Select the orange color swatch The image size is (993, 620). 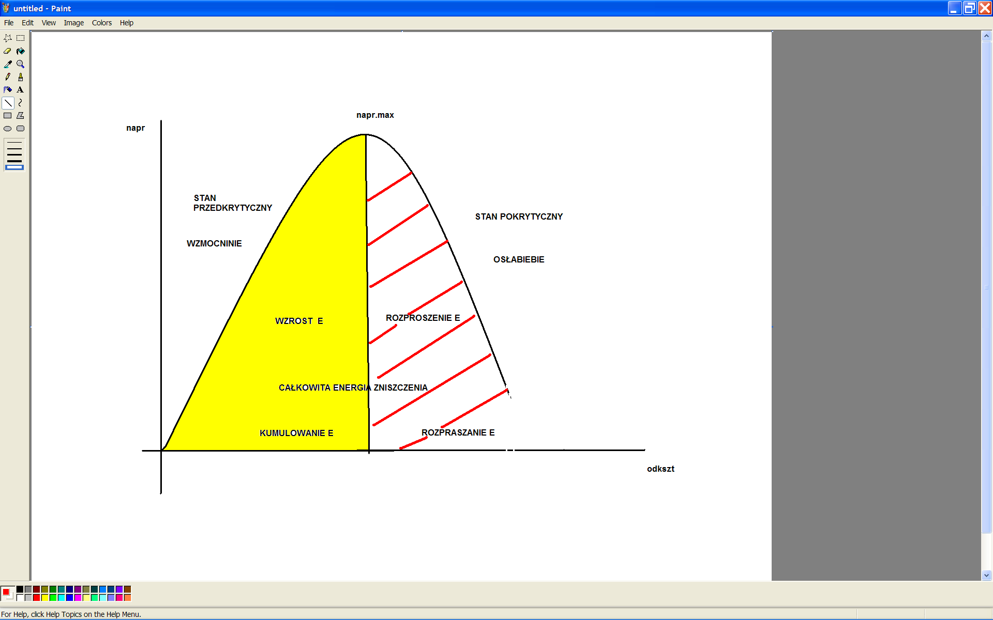coord(127,597)
